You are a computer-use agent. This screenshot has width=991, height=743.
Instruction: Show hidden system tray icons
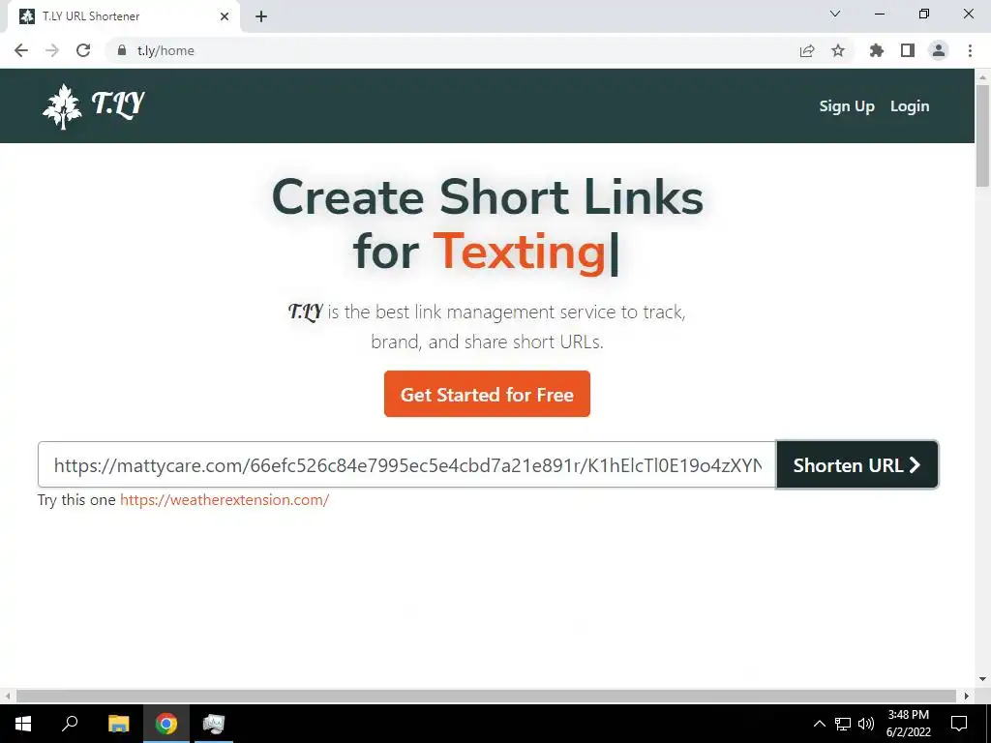tap(819, 724)
